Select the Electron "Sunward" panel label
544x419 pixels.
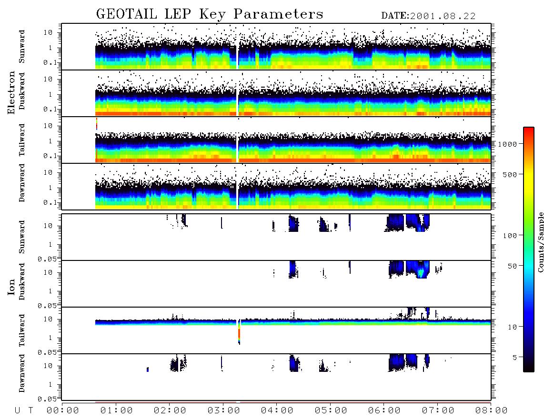click(x=22, y=47)
